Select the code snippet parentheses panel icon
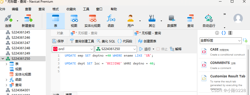Viewport: 250px width, 95px height. pyautogui.click(x=224, y=33)
